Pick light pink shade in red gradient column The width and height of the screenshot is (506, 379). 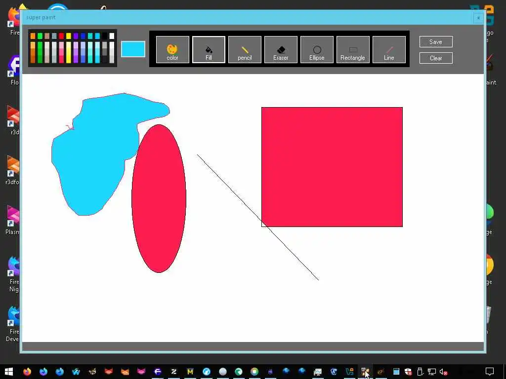[61, 45]
